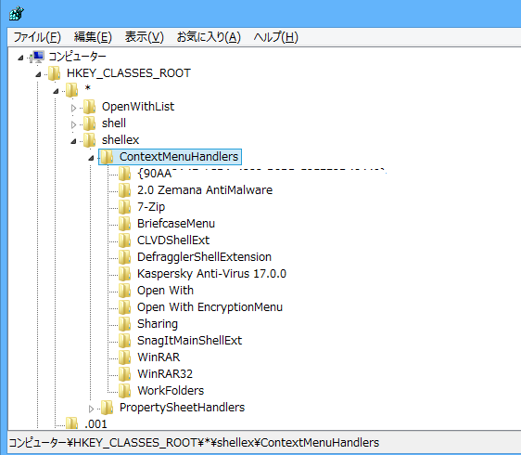
Task: Expand the PropertySheetHandlers key
Action: coord(92,409)
